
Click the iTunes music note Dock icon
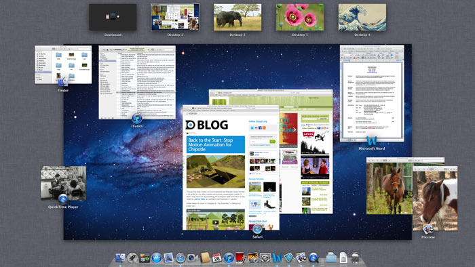tap(229, 258)
